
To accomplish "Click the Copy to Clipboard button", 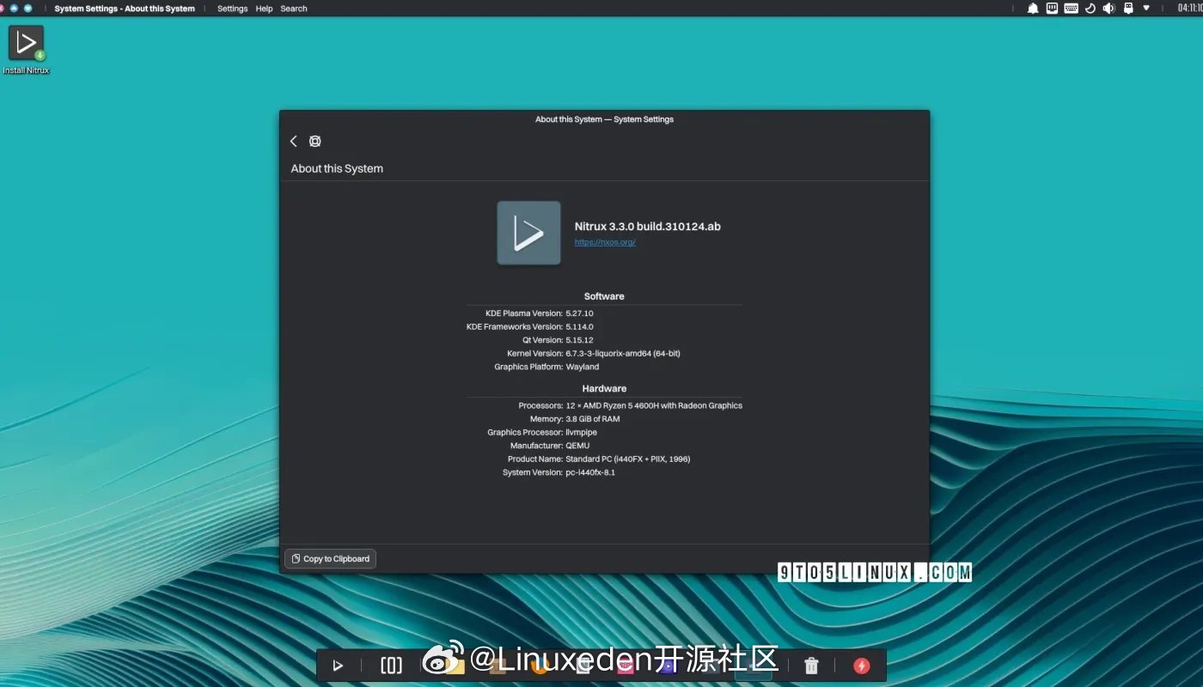I will click(x=330, y=559).
